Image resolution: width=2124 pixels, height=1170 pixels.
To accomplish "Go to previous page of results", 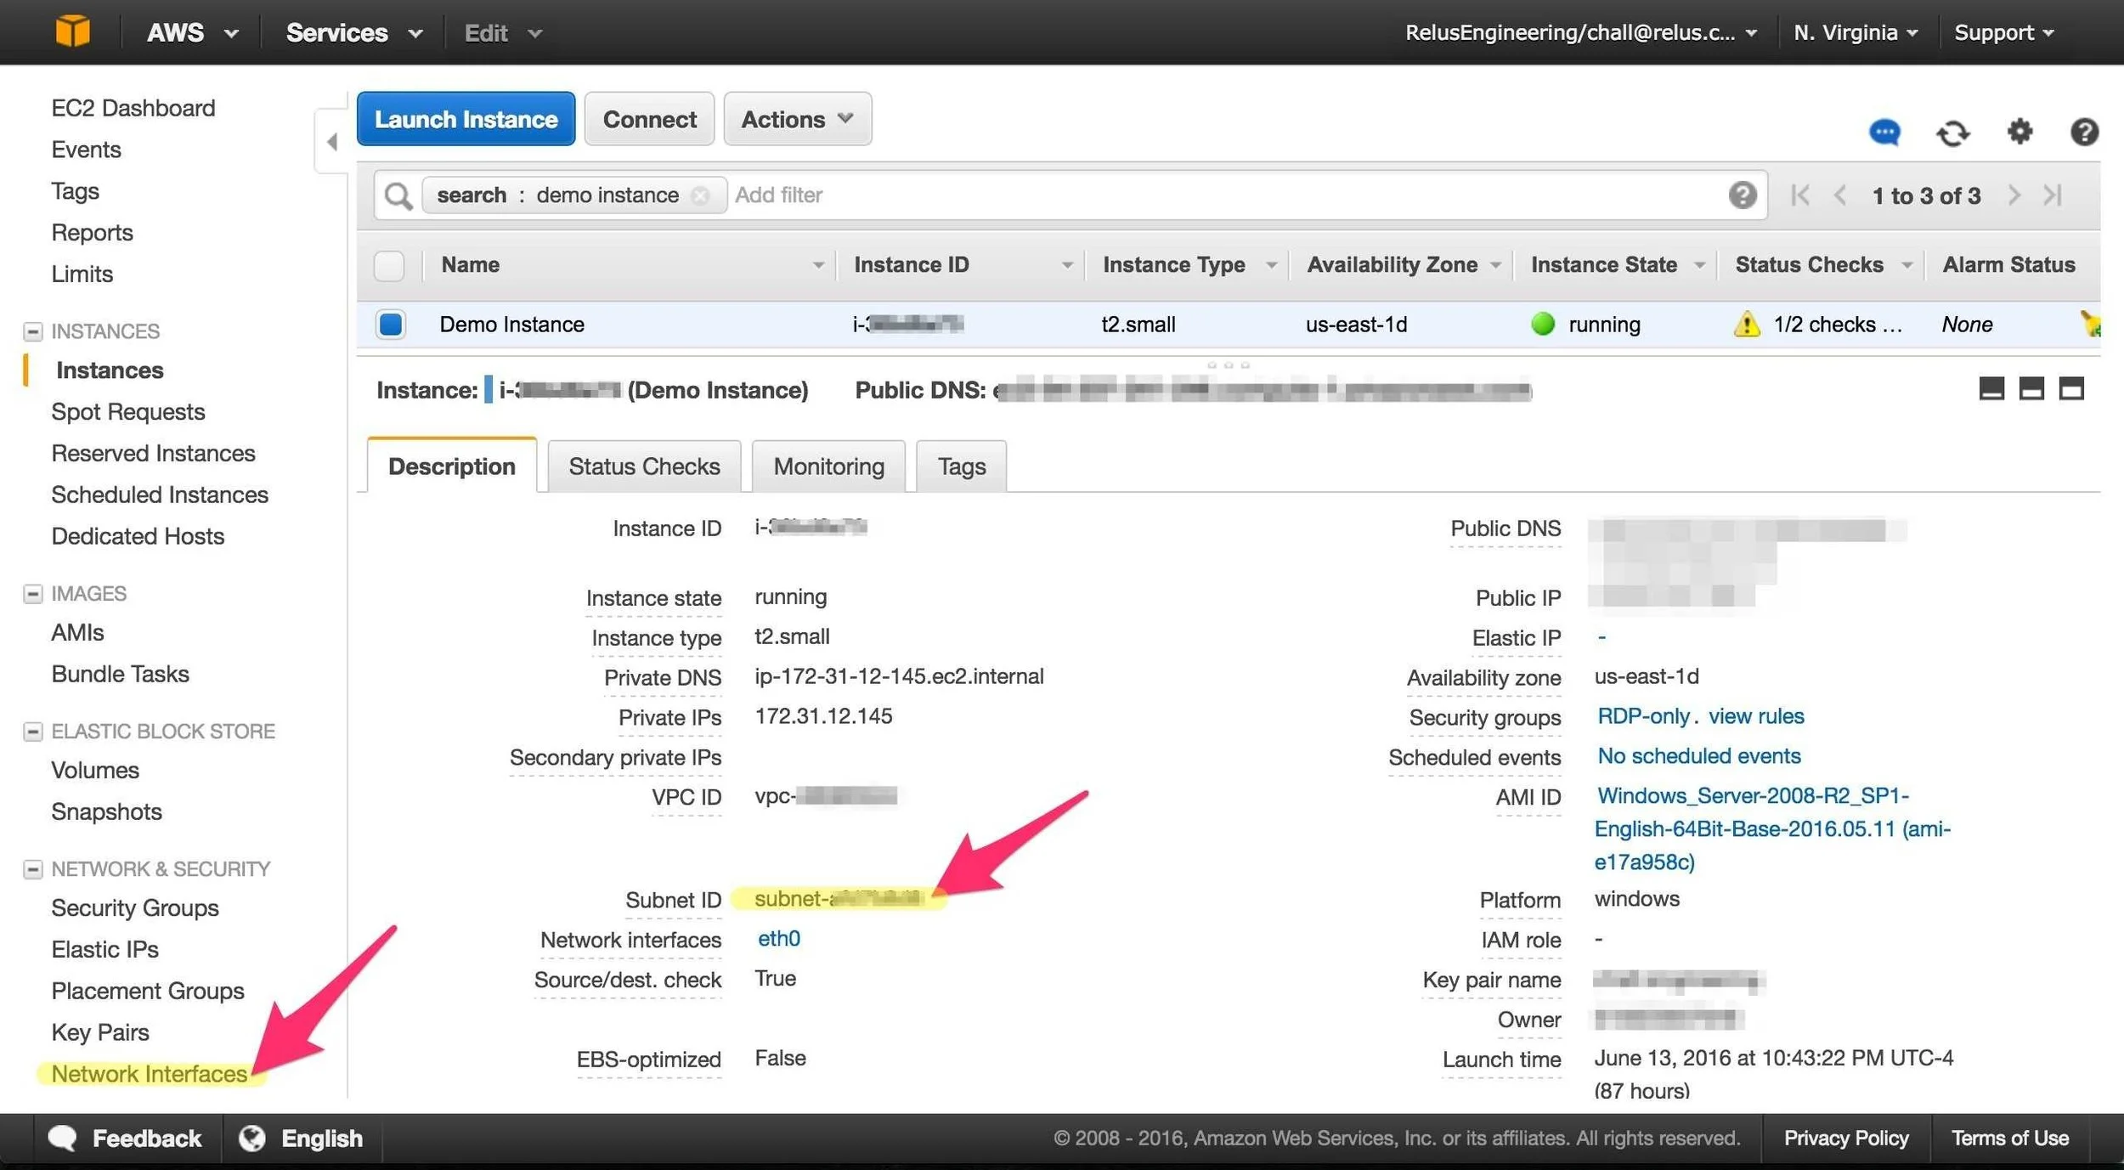I will point(1840,195).
